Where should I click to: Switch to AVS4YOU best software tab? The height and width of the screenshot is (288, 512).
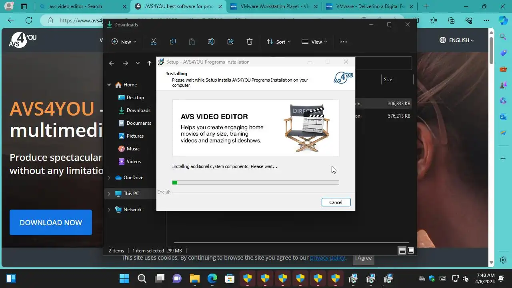pos(178,6)
